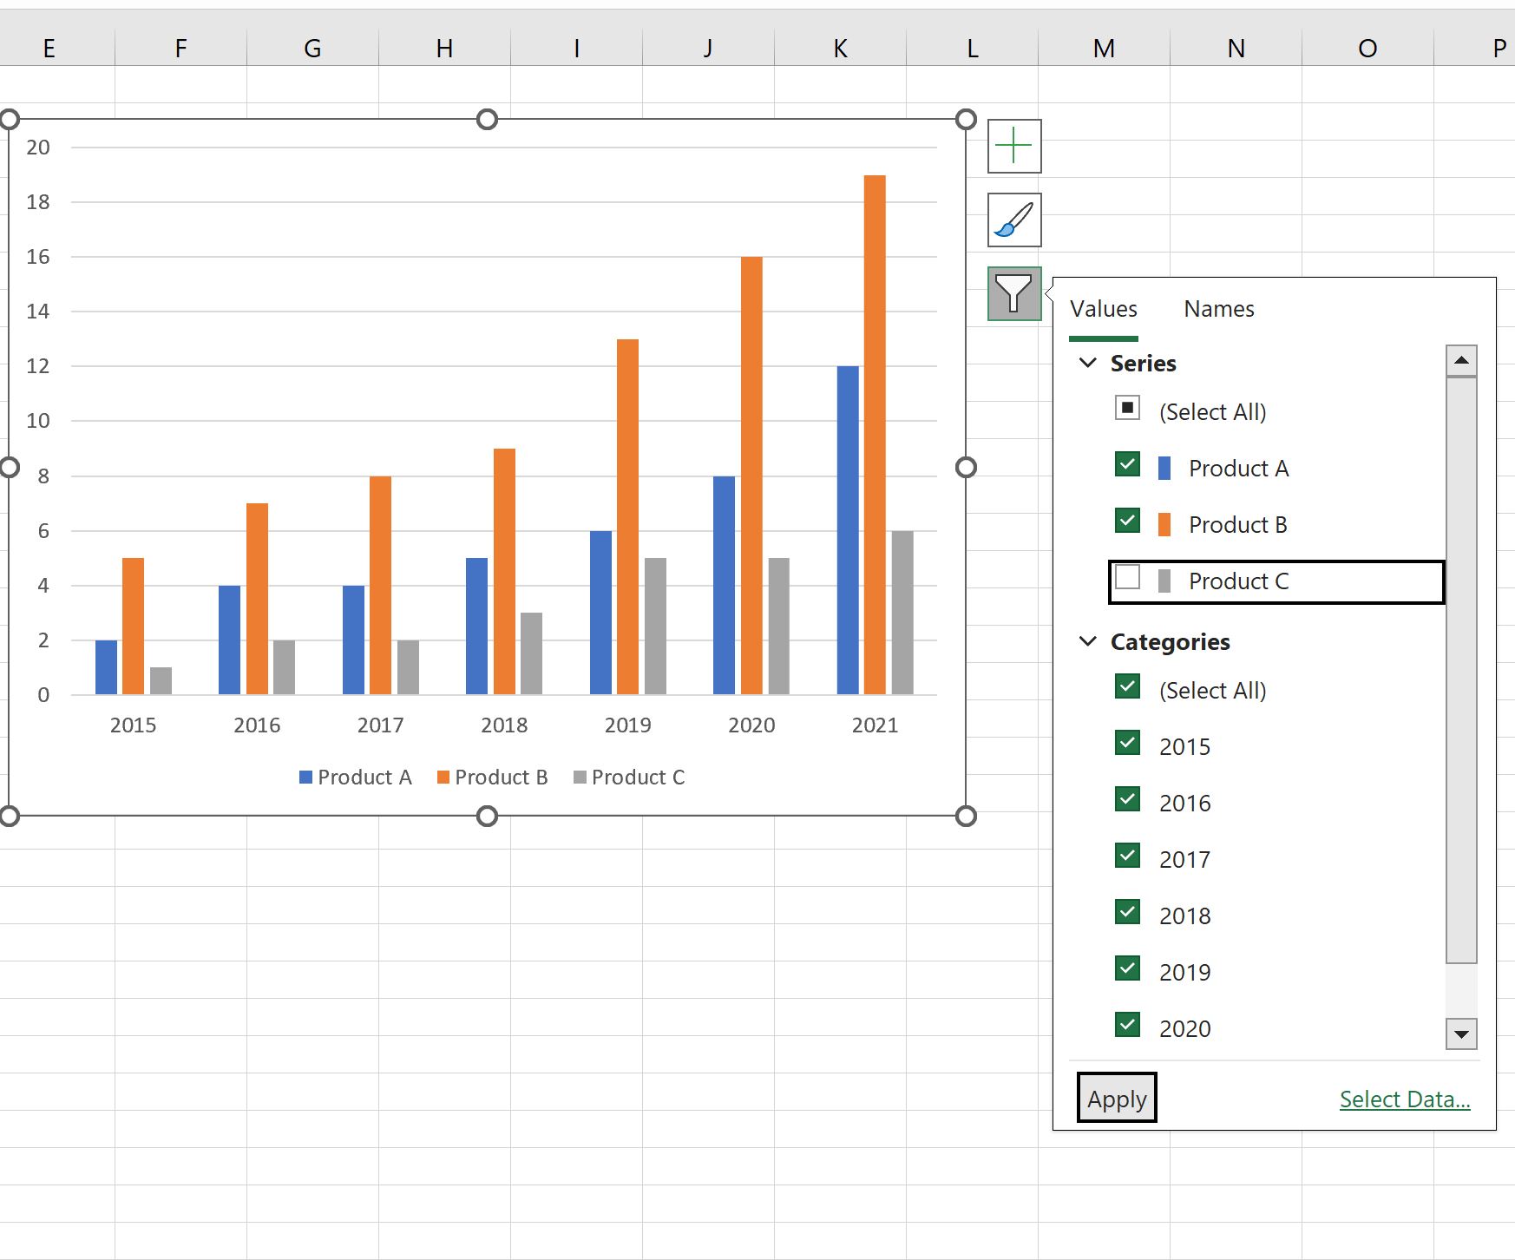Switch to the Names tab

point(1219,309)
